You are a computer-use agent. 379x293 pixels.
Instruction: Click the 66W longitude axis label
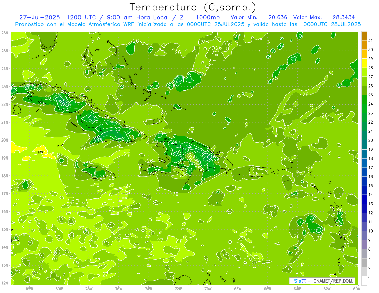pos(267,289)
